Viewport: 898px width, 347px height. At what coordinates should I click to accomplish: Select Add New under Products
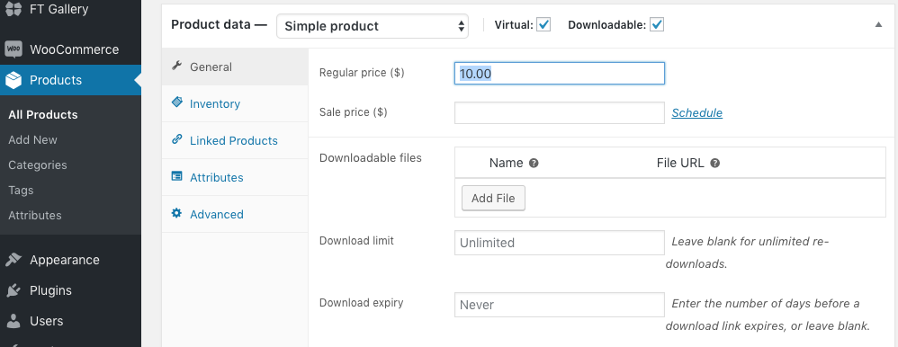[32, 139]
